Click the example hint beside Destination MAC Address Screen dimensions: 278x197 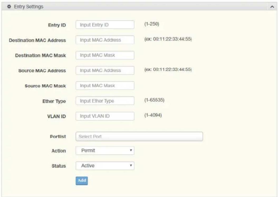tap(168, 39)
